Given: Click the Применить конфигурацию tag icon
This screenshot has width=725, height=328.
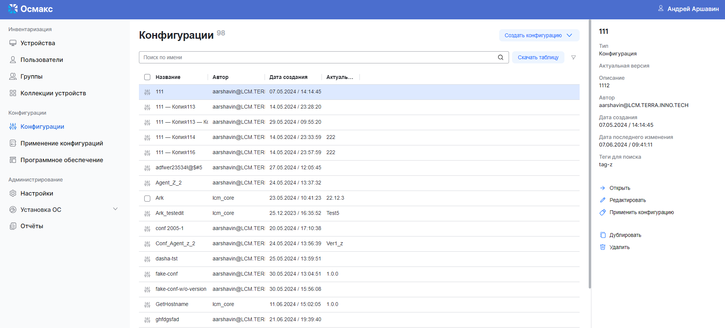Looking at the screenshot, I should tap(602, 212).
